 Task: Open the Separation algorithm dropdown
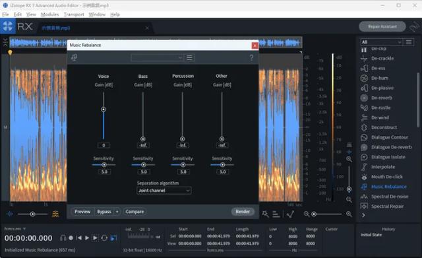click(164, 191)
